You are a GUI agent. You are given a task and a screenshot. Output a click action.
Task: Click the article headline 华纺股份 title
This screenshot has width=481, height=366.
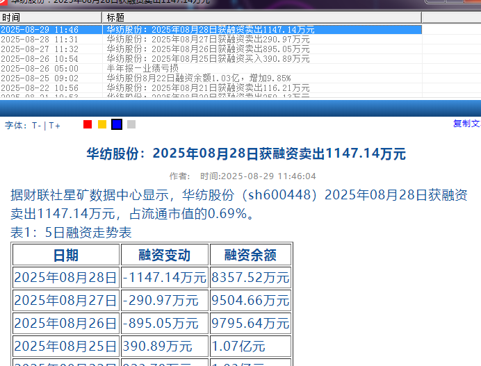click(246, 153)
